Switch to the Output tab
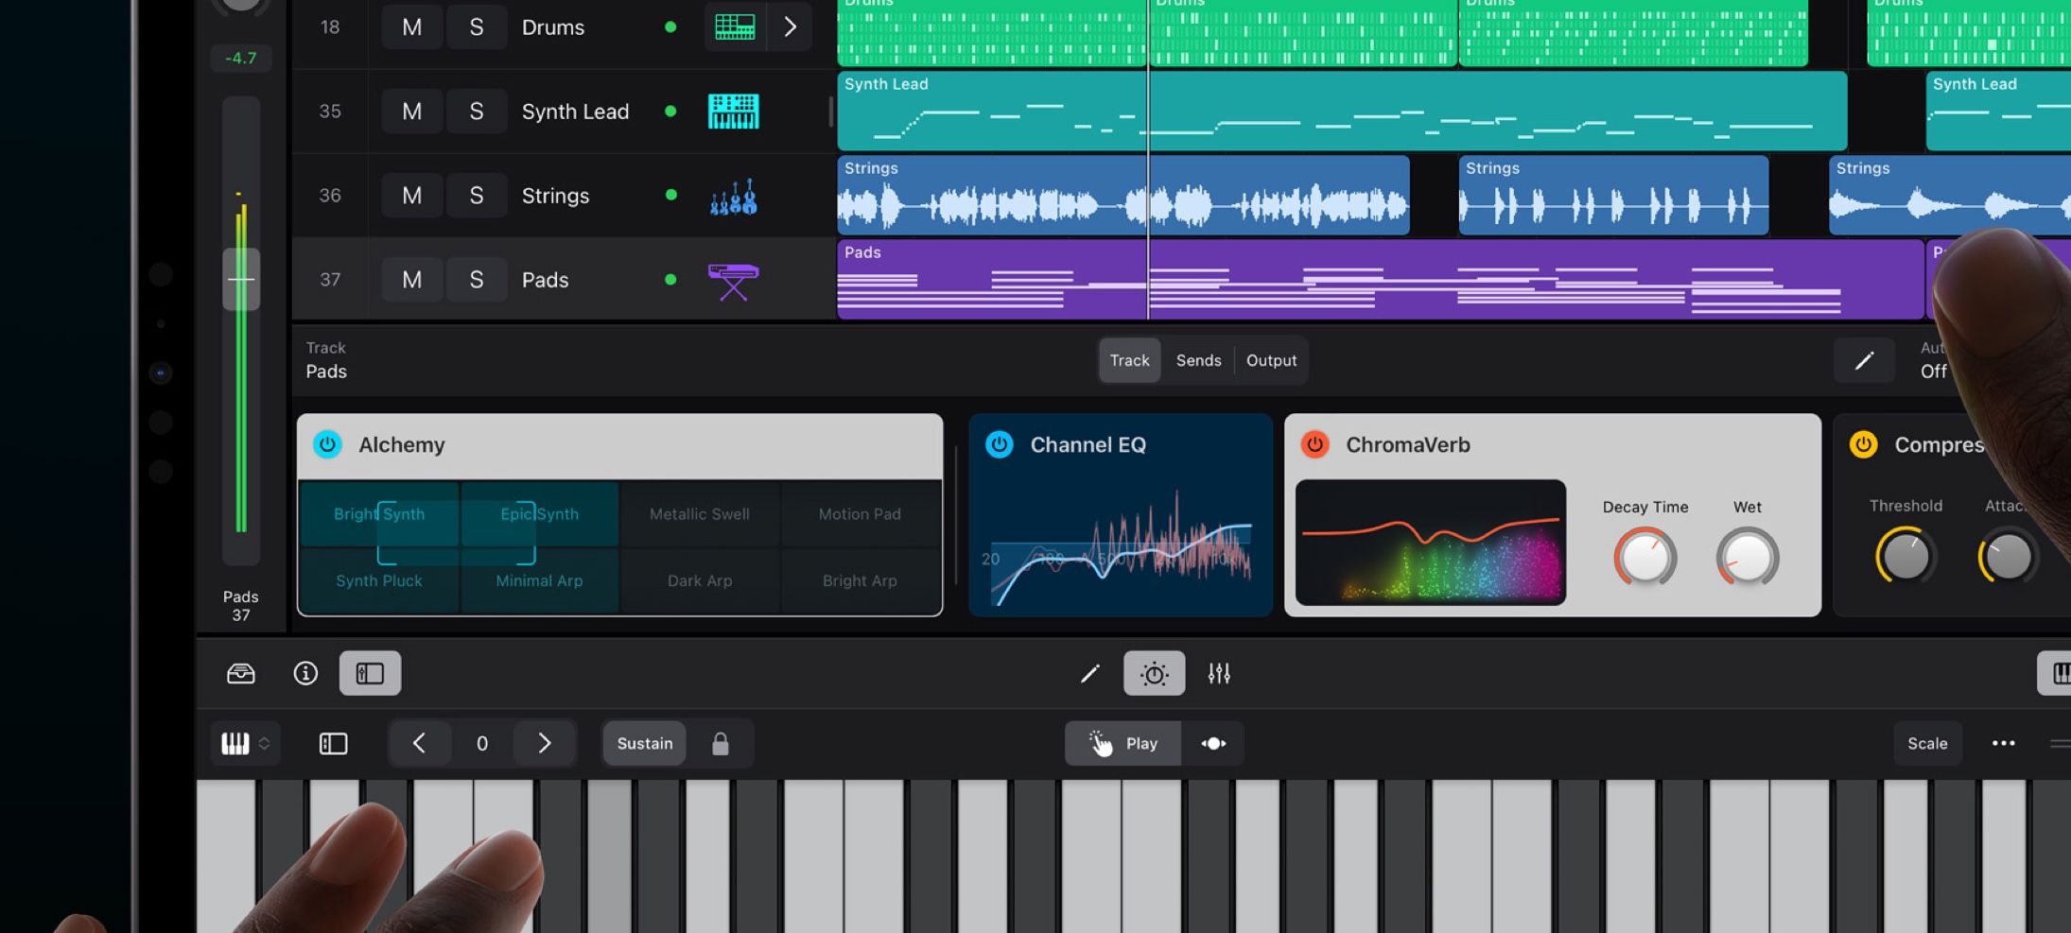2071x933 pixels. [1271, 360]
